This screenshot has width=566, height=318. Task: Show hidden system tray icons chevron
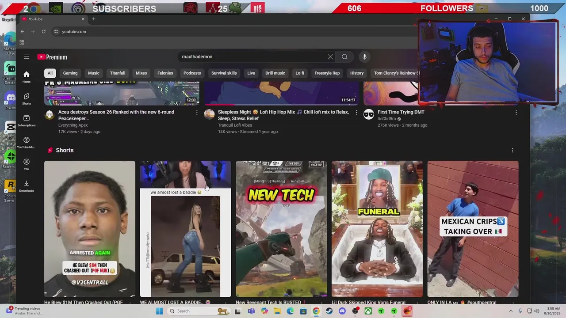[x=511, y=311]
